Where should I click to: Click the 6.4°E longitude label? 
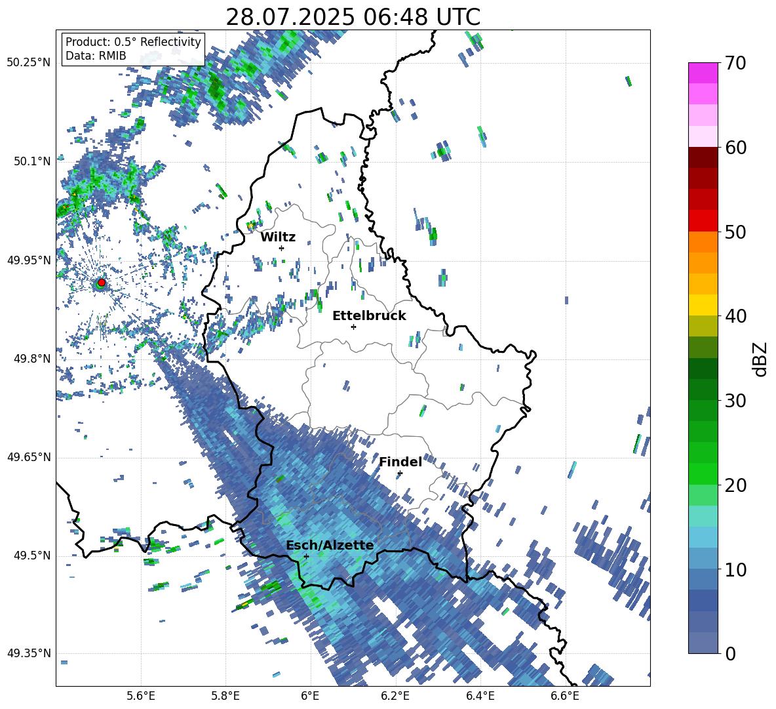point(480,696)
